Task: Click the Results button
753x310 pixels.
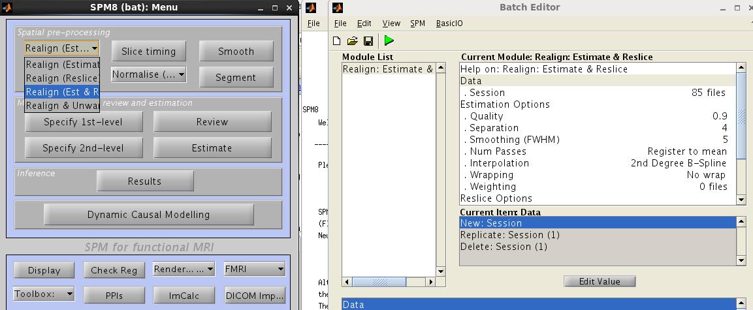Action: click(144, 181)
